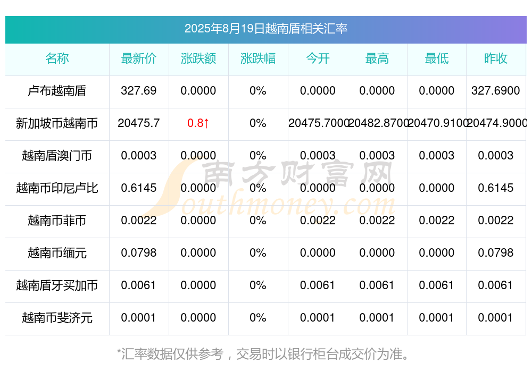Click the 越南币缅元 row name
This screenshot has width=532, height=371.
pyautogui.click(x=57, y=253)
